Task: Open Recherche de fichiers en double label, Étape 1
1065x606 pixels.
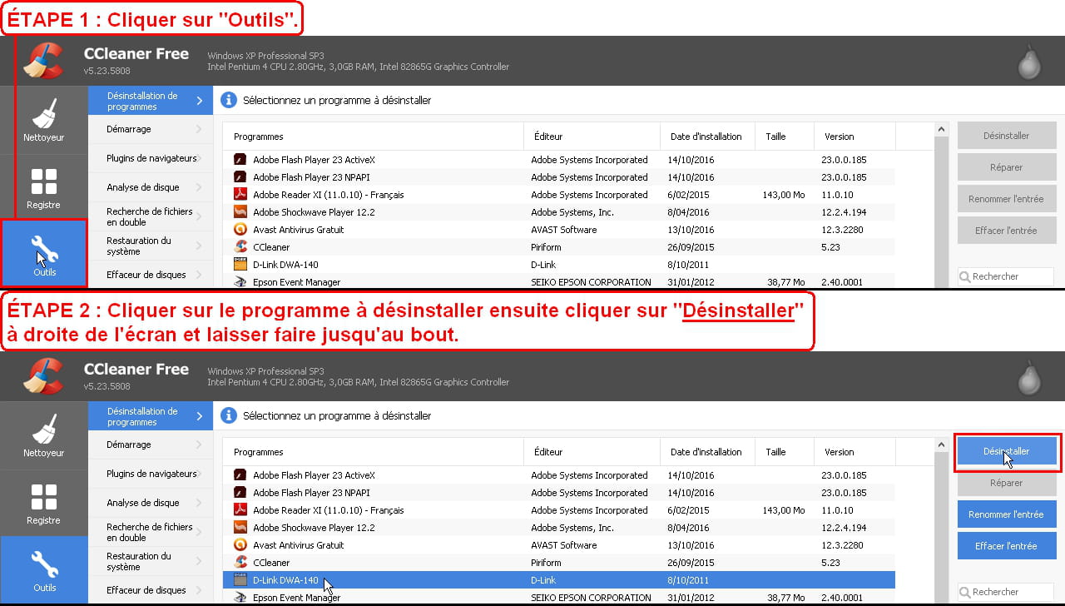Action: pyautogui.click(x=150, y=216)
